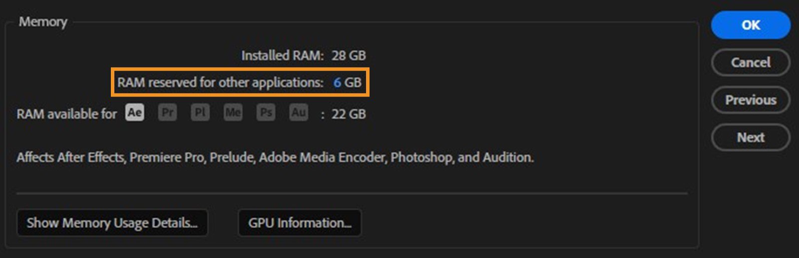Image resolution: width=799 pixels, height=258 pixels.
Task: Click the Prelude (Pl) icon
Action: tap(200, 113)
